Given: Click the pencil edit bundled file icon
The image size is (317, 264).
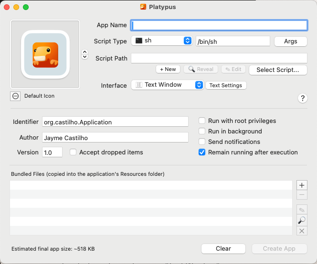Looking at the screenshot, I should 302,210.
